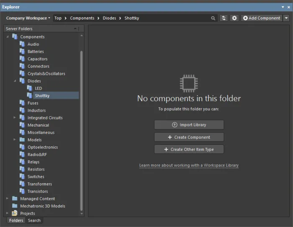Select the Mechatronic 3D Models folder
This screenshot has width=293, height=227.
pyautogui.click(x=43, y=206)
